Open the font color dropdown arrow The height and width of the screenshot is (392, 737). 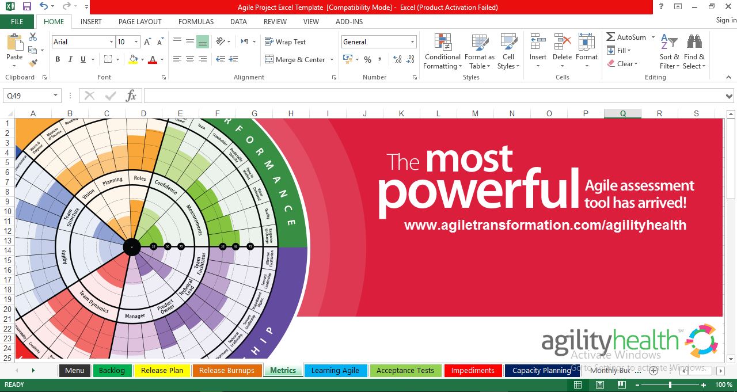[x=161, y=59]
